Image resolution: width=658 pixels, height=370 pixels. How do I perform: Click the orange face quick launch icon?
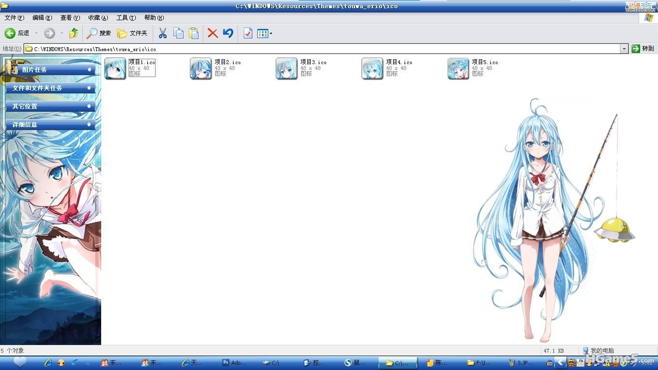point(61,363)
